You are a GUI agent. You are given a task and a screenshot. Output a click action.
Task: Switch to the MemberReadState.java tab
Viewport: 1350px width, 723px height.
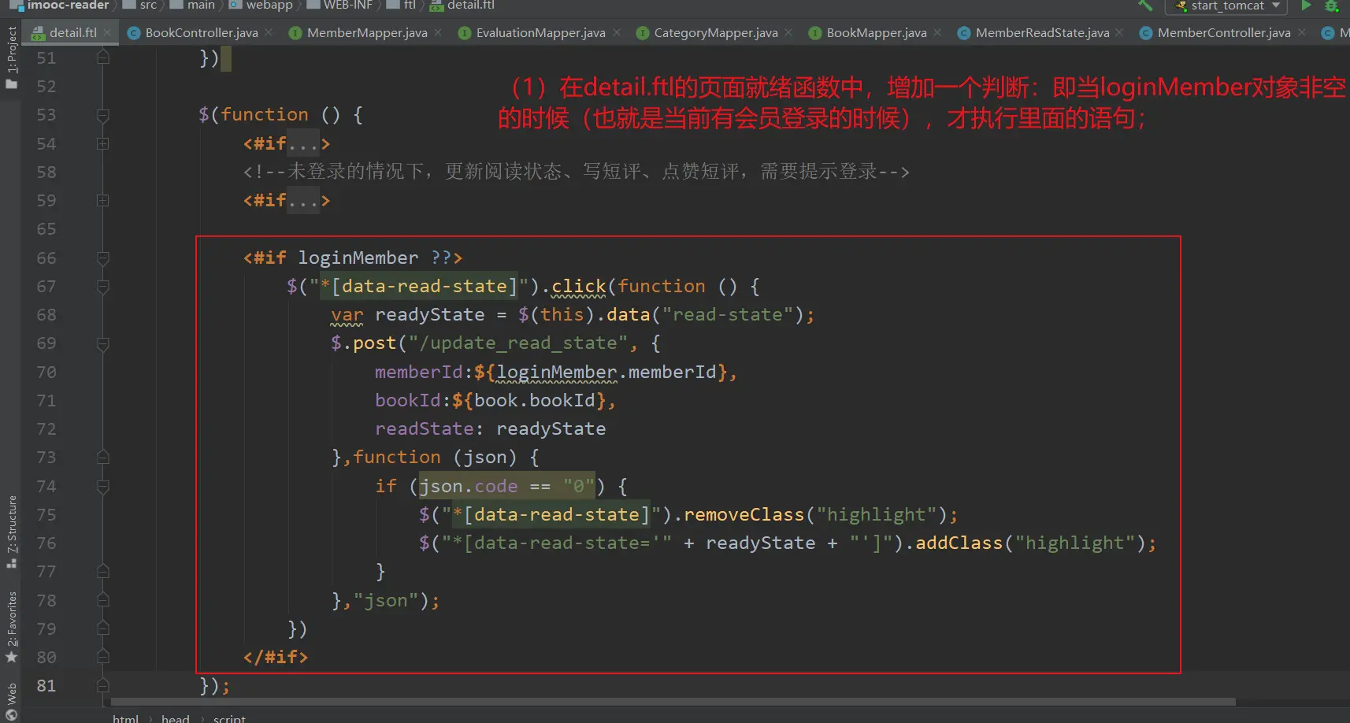[x=1041, y=32]
